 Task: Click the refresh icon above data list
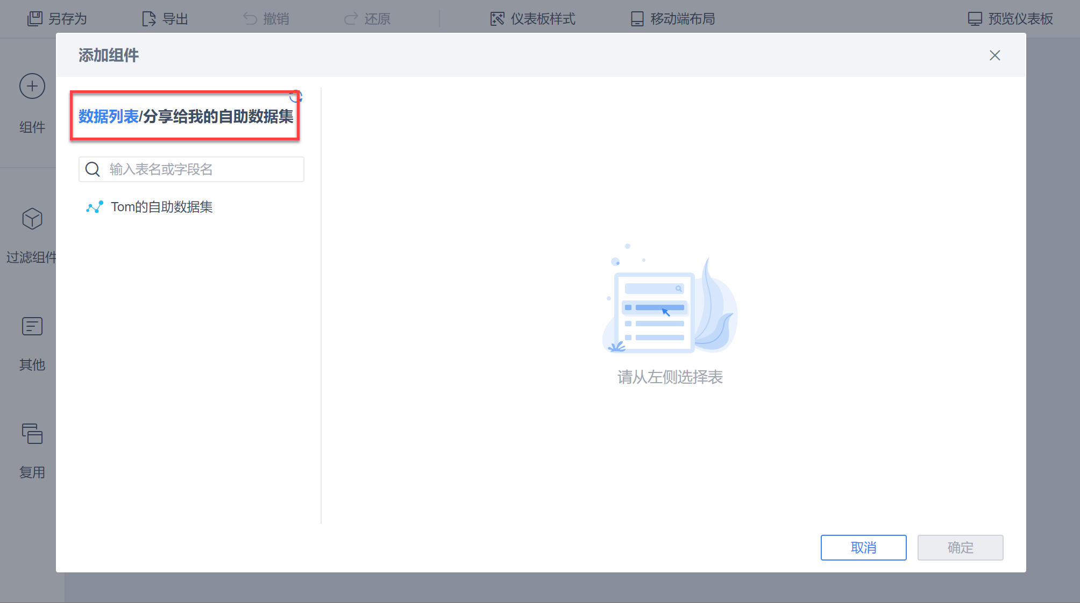tap(296, 97)
